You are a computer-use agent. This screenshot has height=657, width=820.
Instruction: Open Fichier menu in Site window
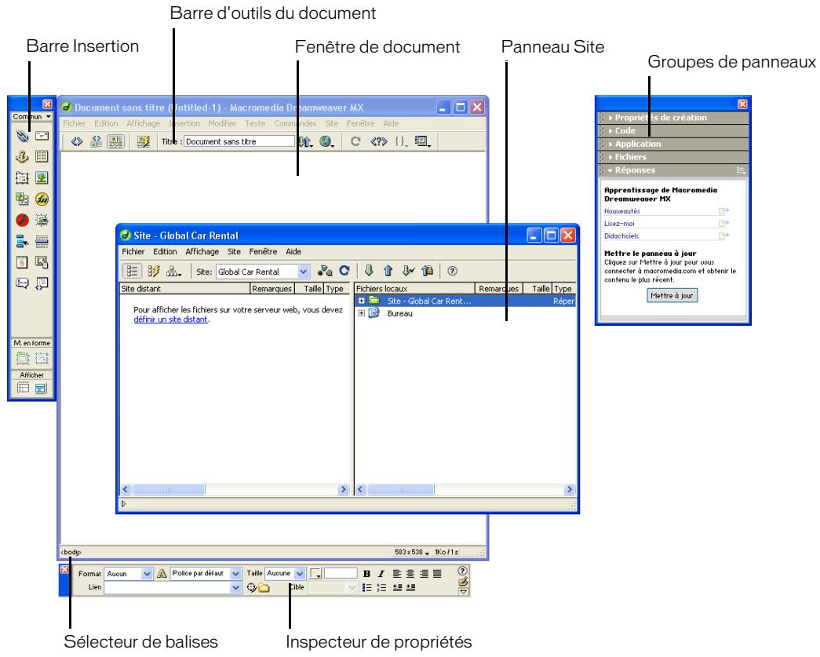[133, 252]
